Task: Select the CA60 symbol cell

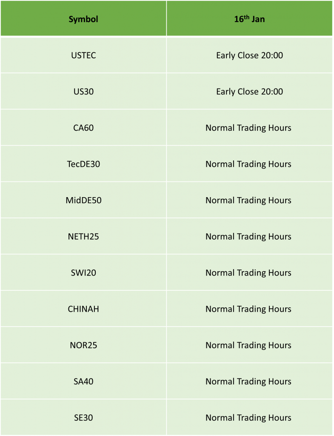Action: click(x=83, y=128)
